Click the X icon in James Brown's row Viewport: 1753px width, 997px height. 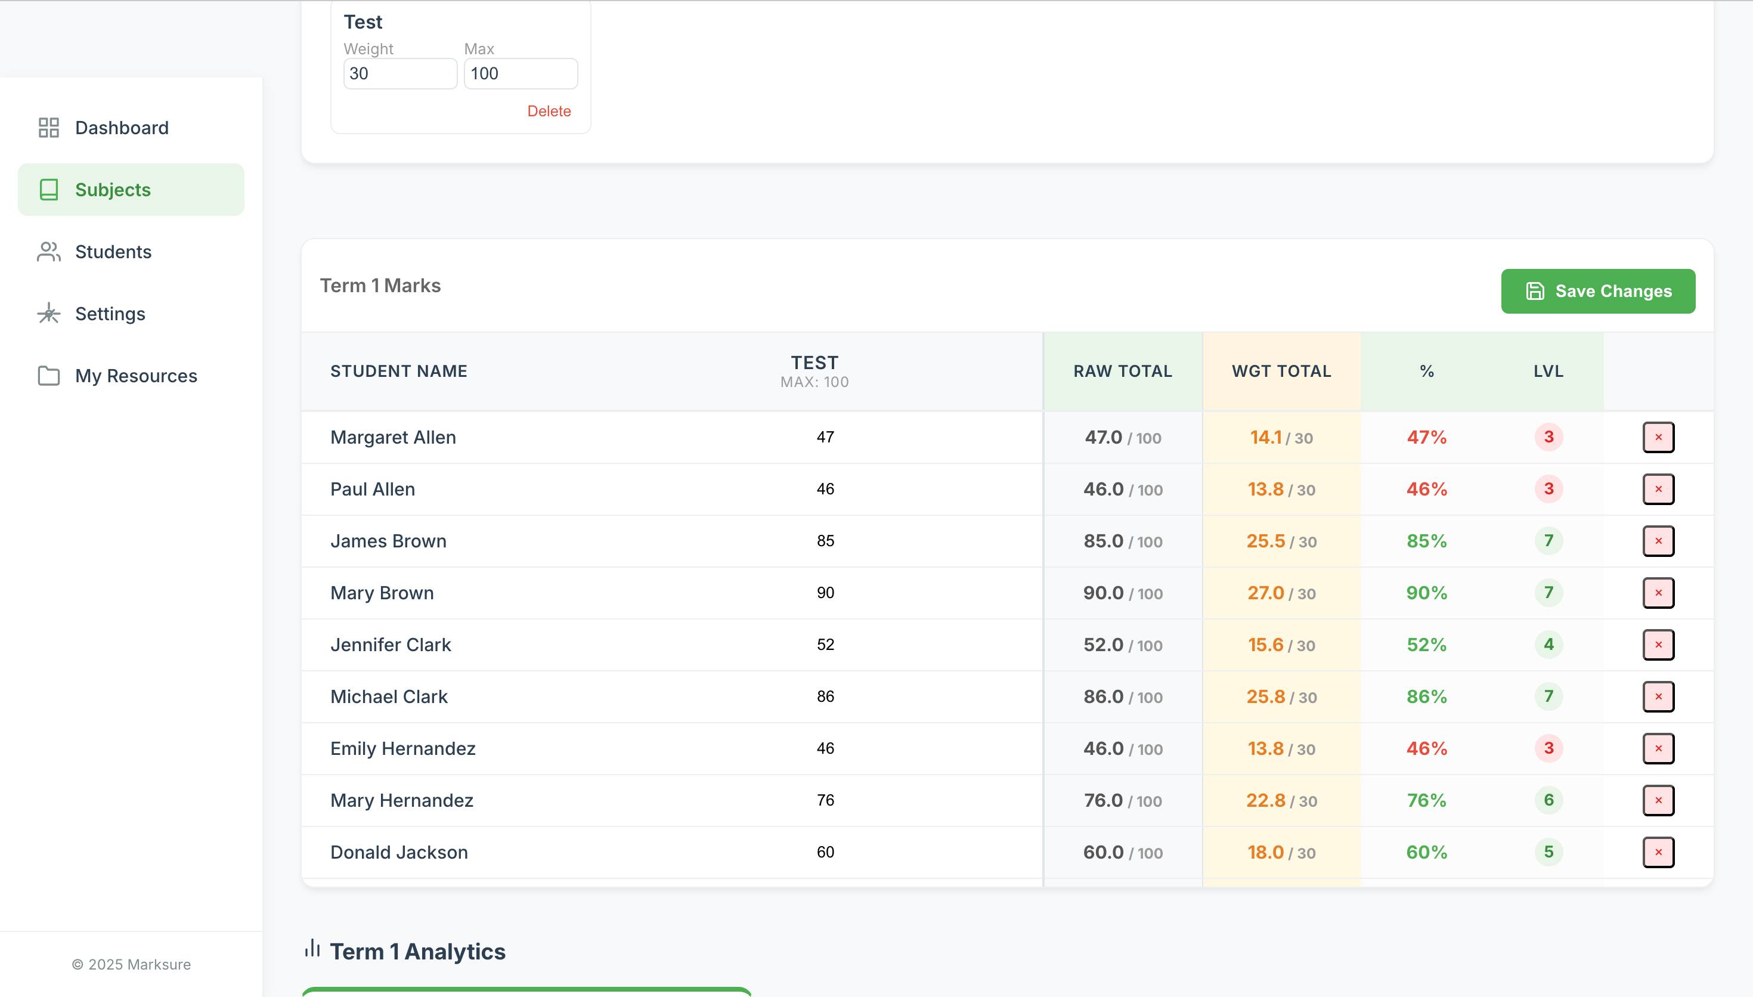1658,541
